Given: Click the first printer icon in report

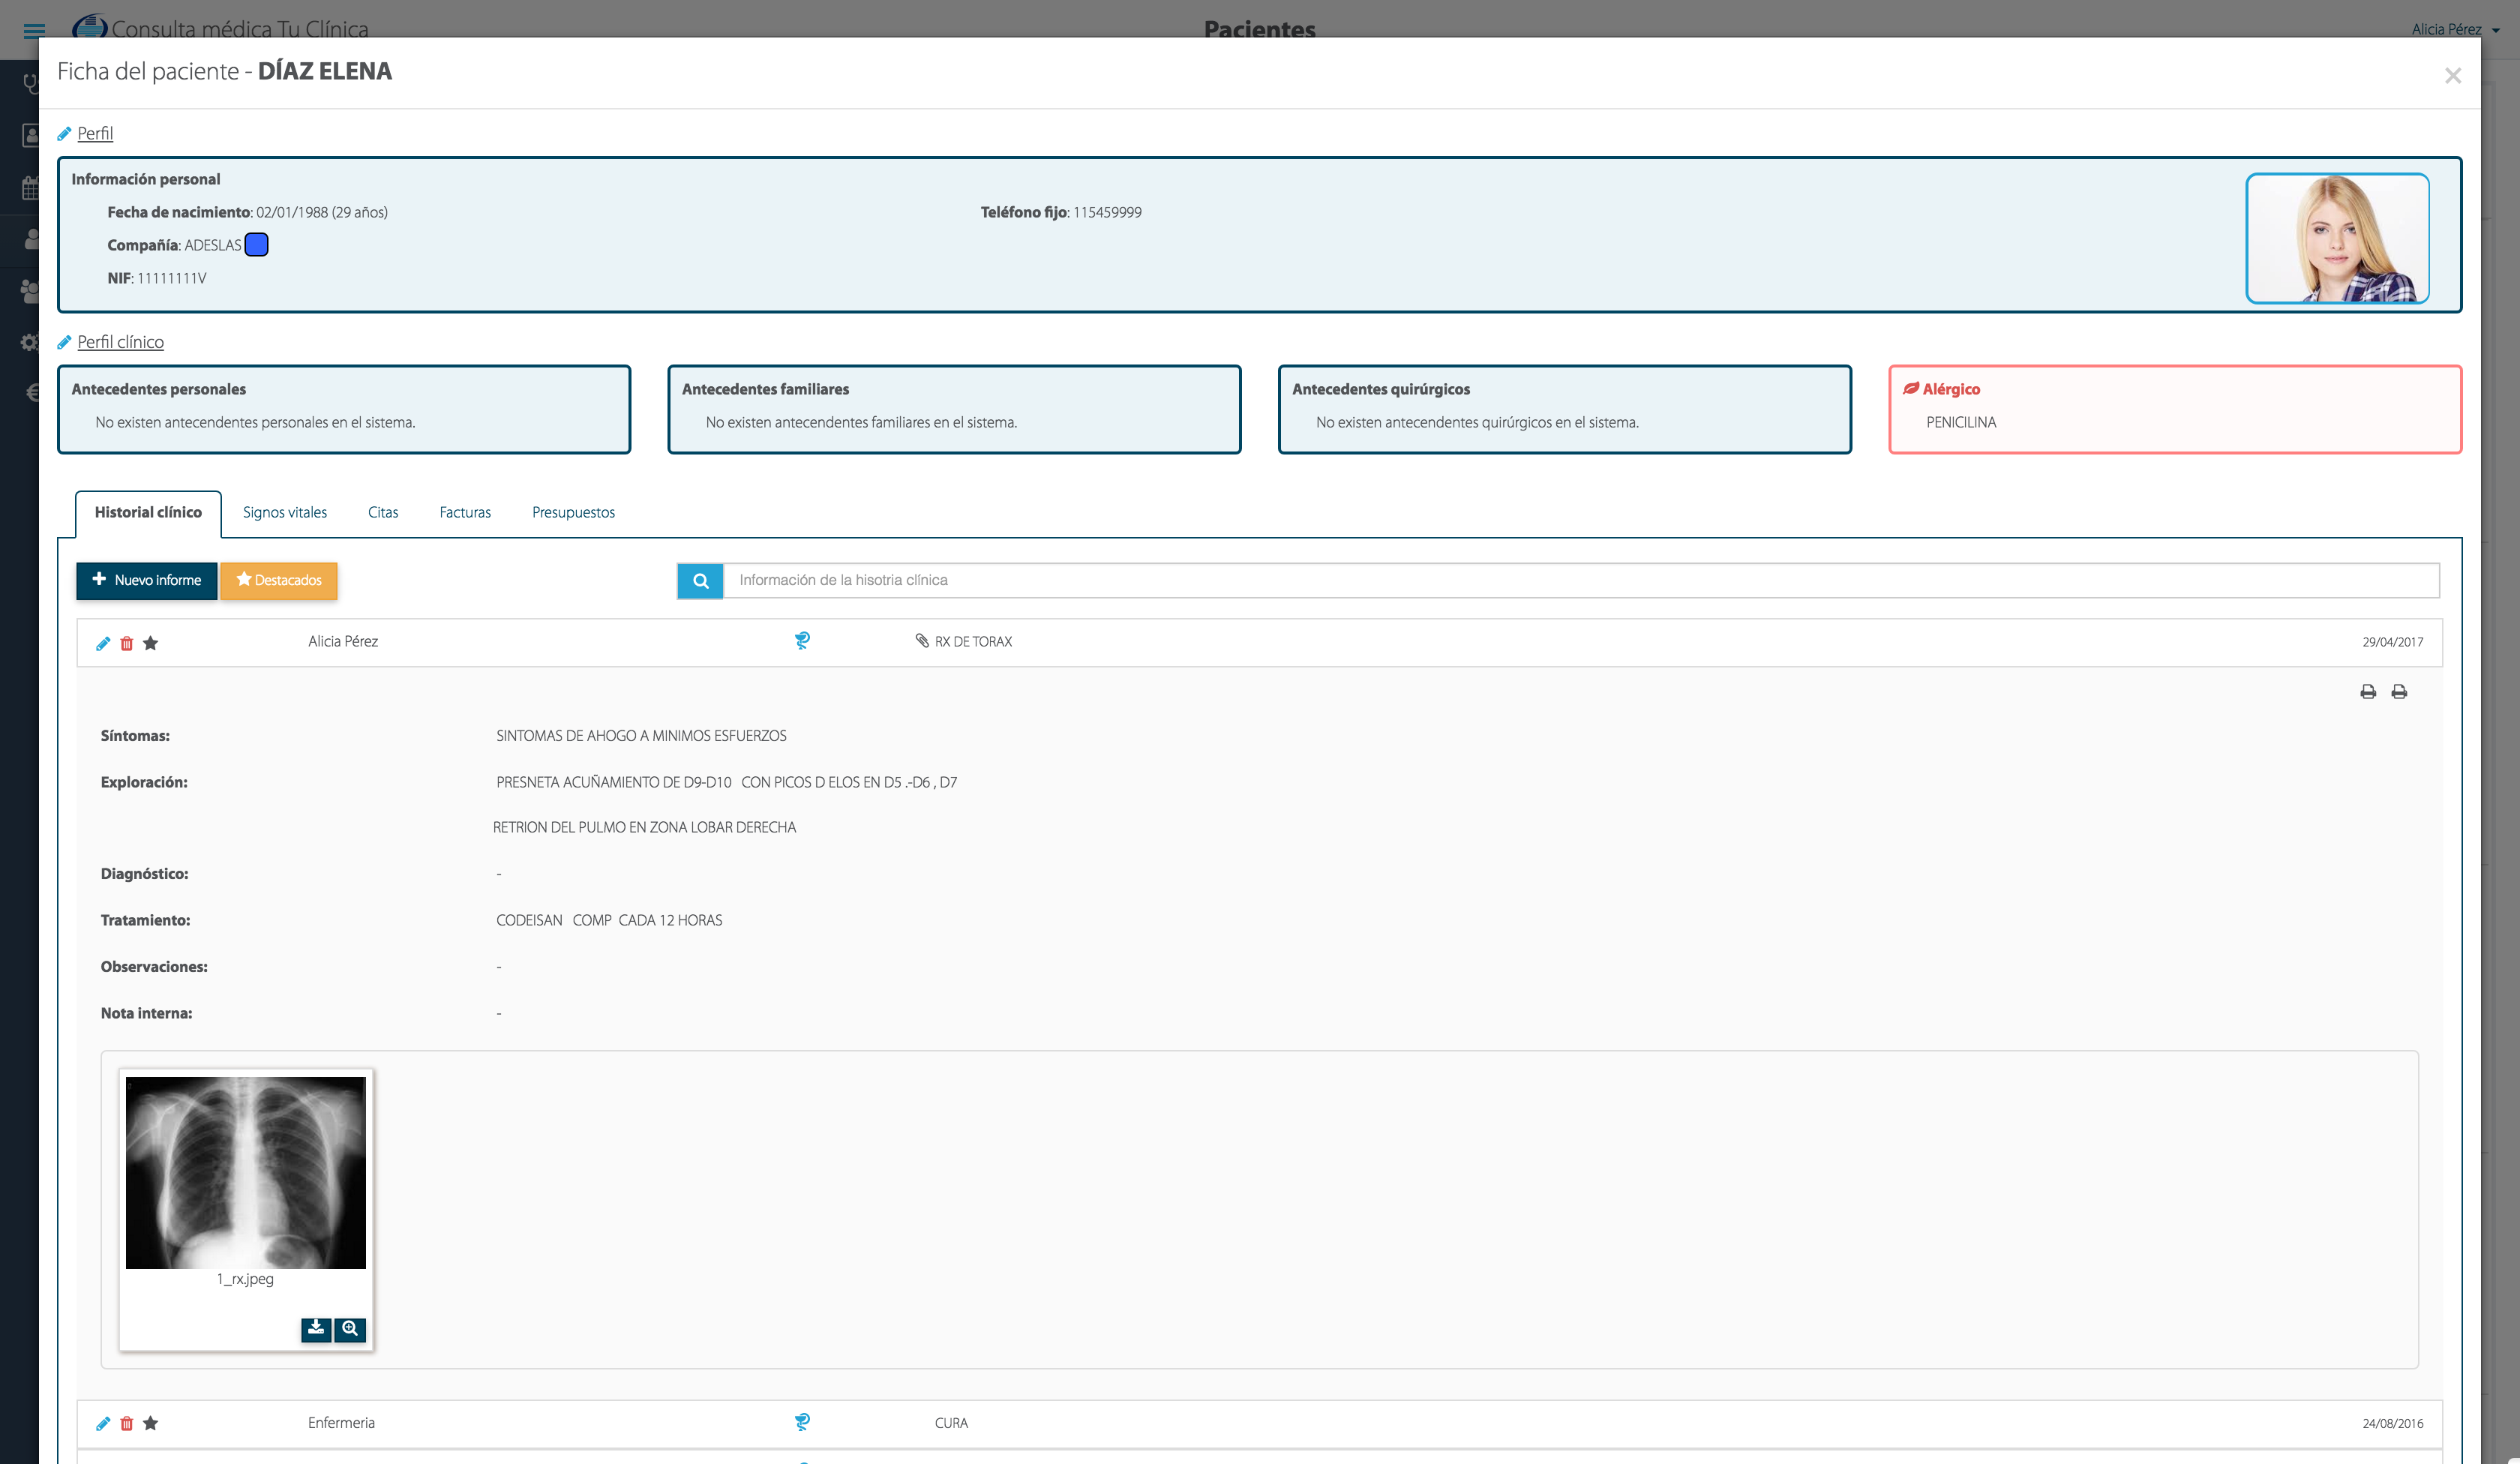Looking at the screenshot, I should tap(2368, 692).
